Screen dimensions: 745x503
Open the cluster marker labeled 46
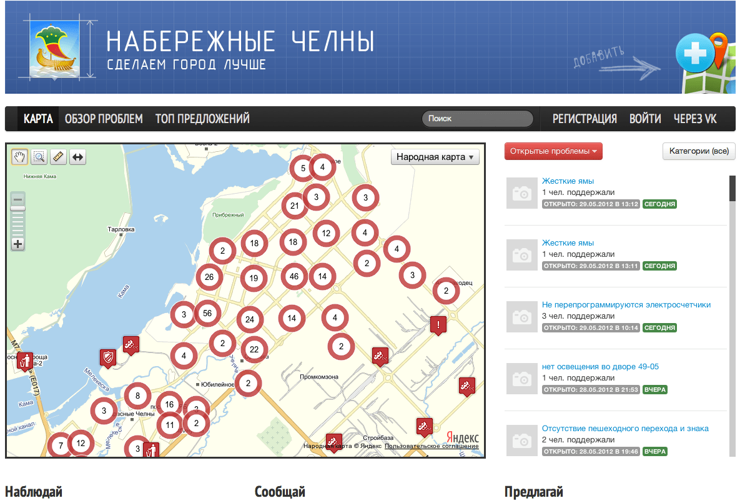(294, 276)
